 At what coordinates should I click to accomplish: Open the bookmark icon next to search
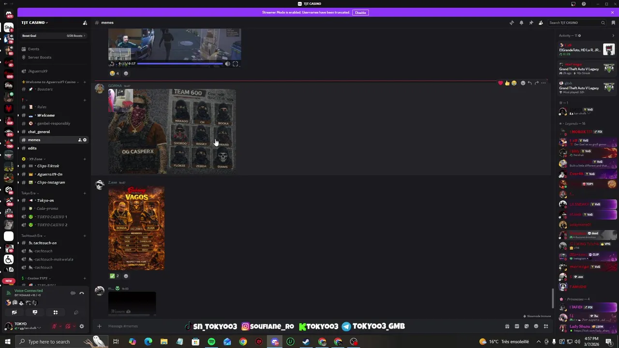[613, 23]
